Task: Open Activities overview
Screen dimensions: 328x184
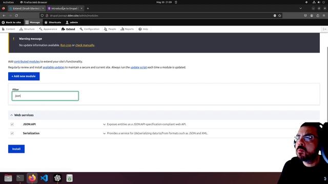Action: [x=8, y=2]
